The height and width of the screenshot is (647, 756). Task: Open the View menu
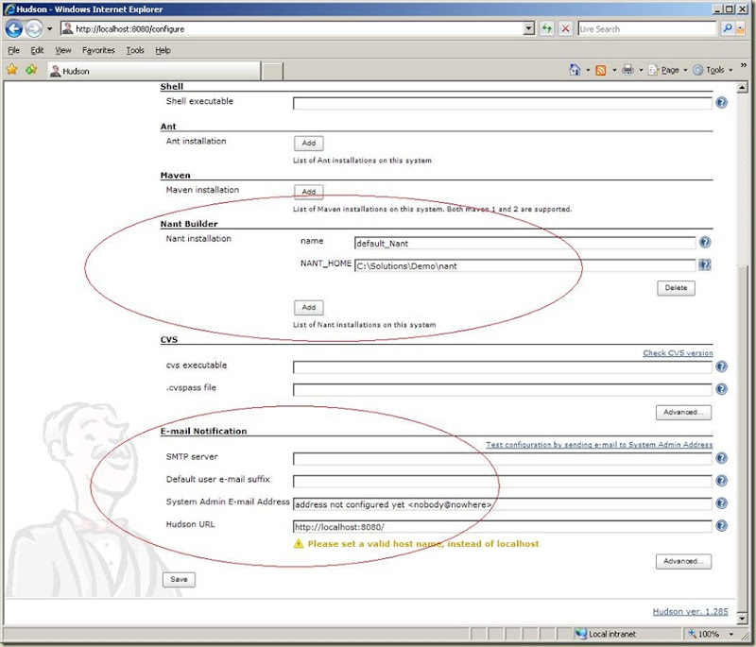62,50
